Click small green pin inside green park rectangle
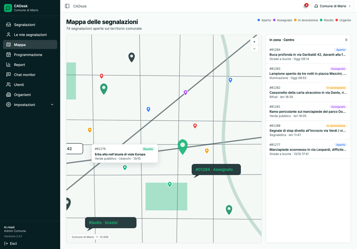Viewport: 357px width, 249px height. coord(170,184)
